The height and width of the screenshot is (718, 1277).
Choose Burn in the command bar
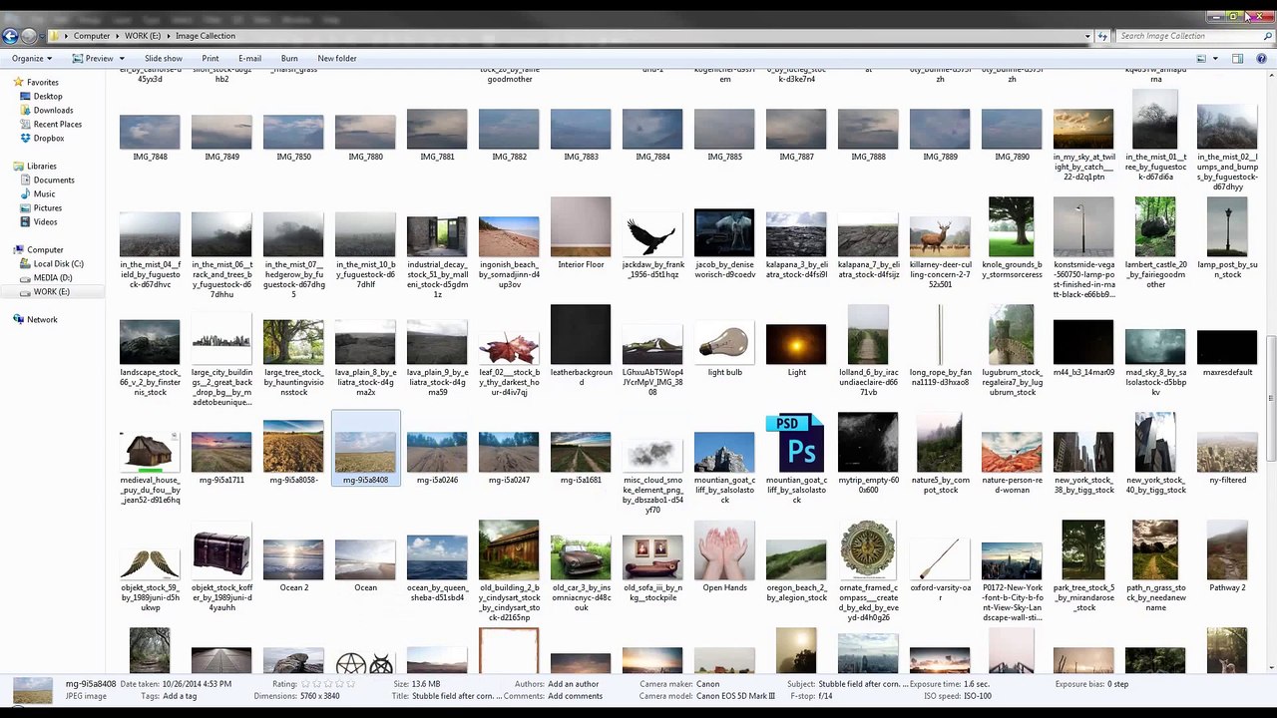[x=289, y=59]
